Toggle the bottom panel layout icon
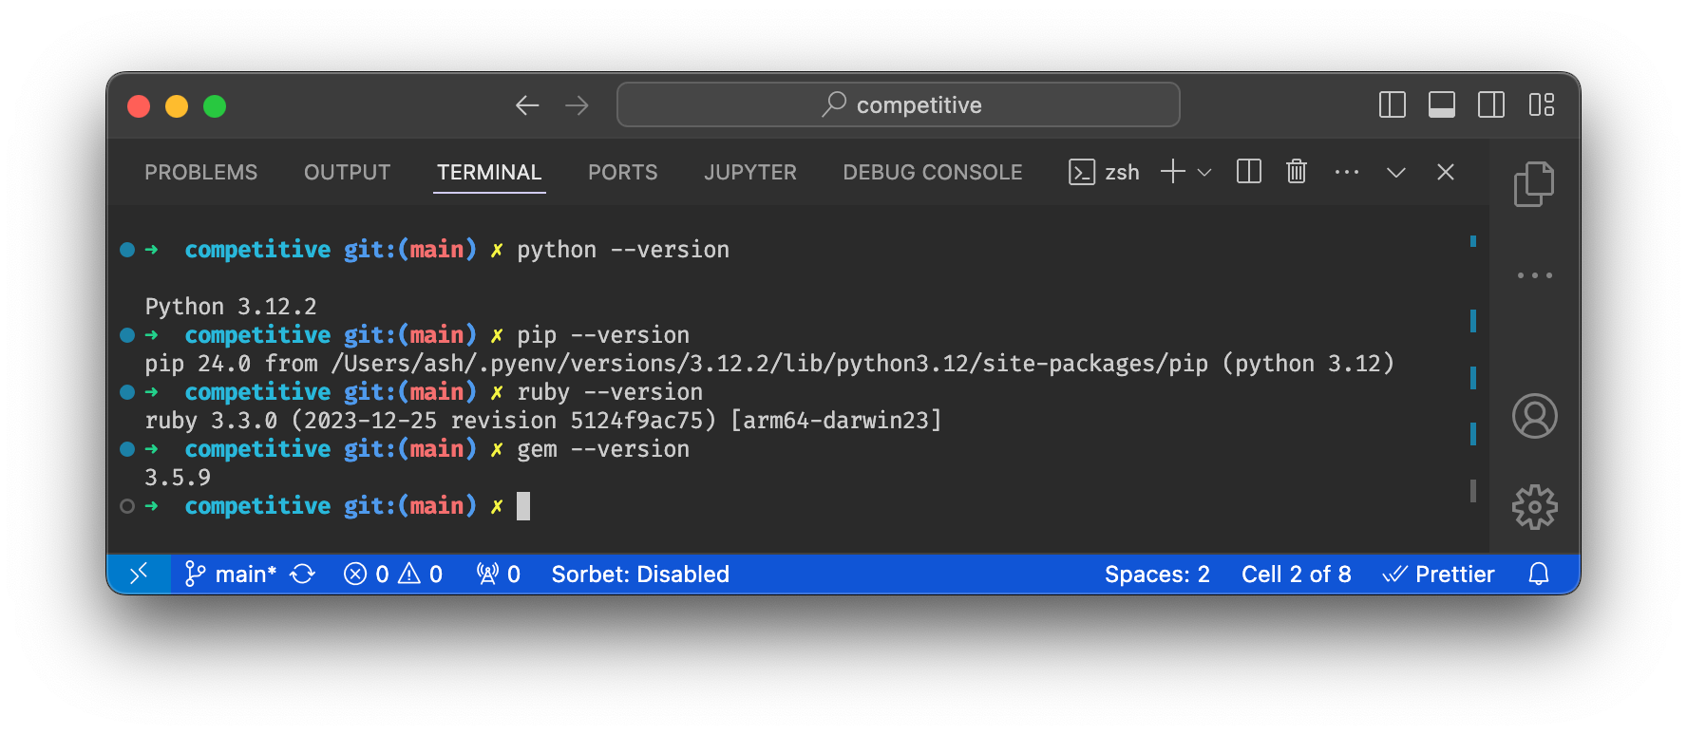Screen dimensions: 1687x735 (1441, 104)
